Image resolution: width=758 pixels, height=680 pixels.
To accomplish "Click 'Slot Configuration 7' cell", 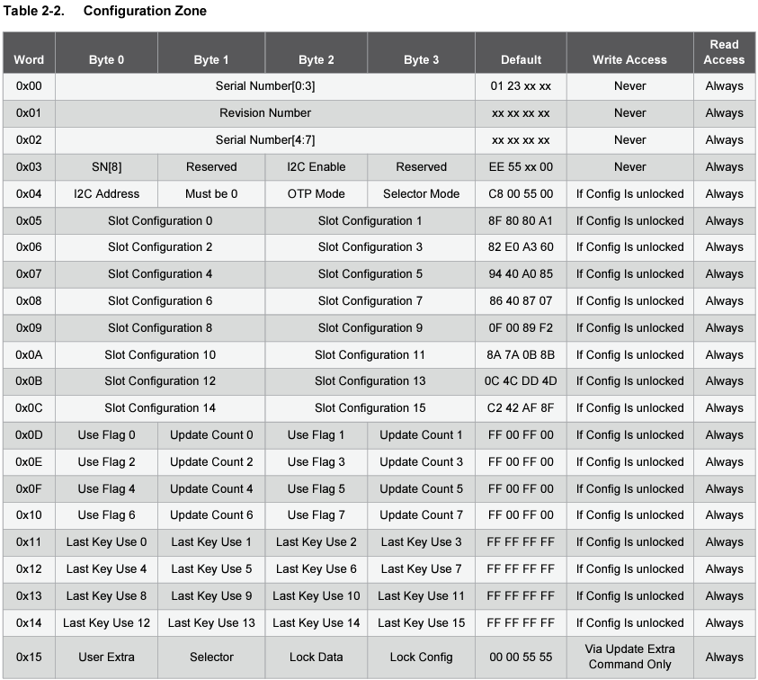I will tap(370, 300).
